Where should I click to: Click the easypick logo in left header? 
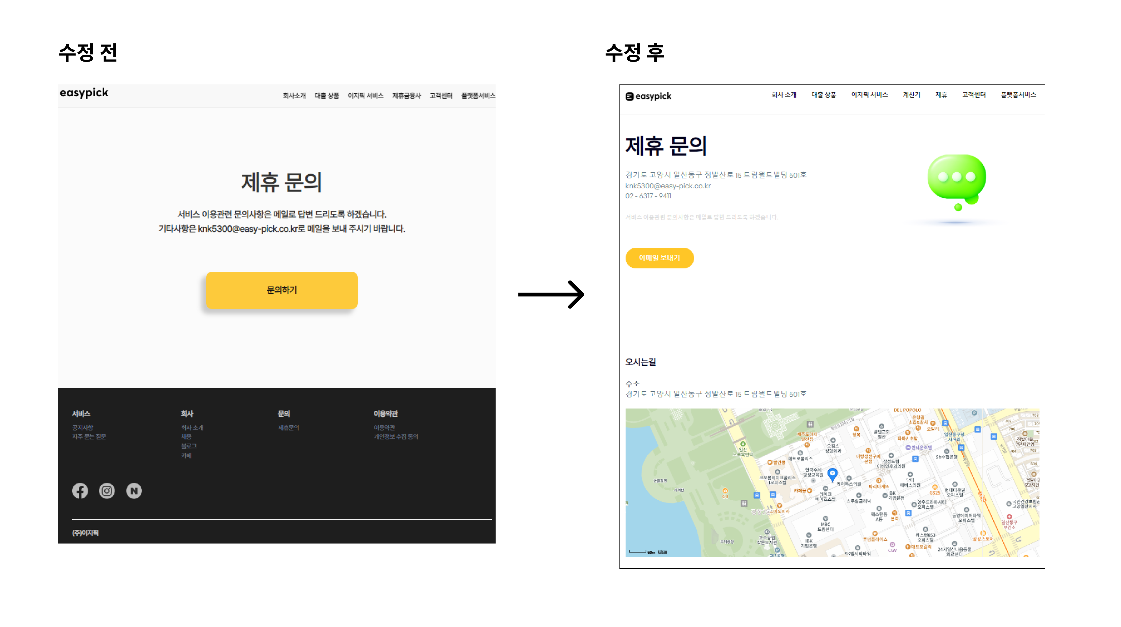84,93
